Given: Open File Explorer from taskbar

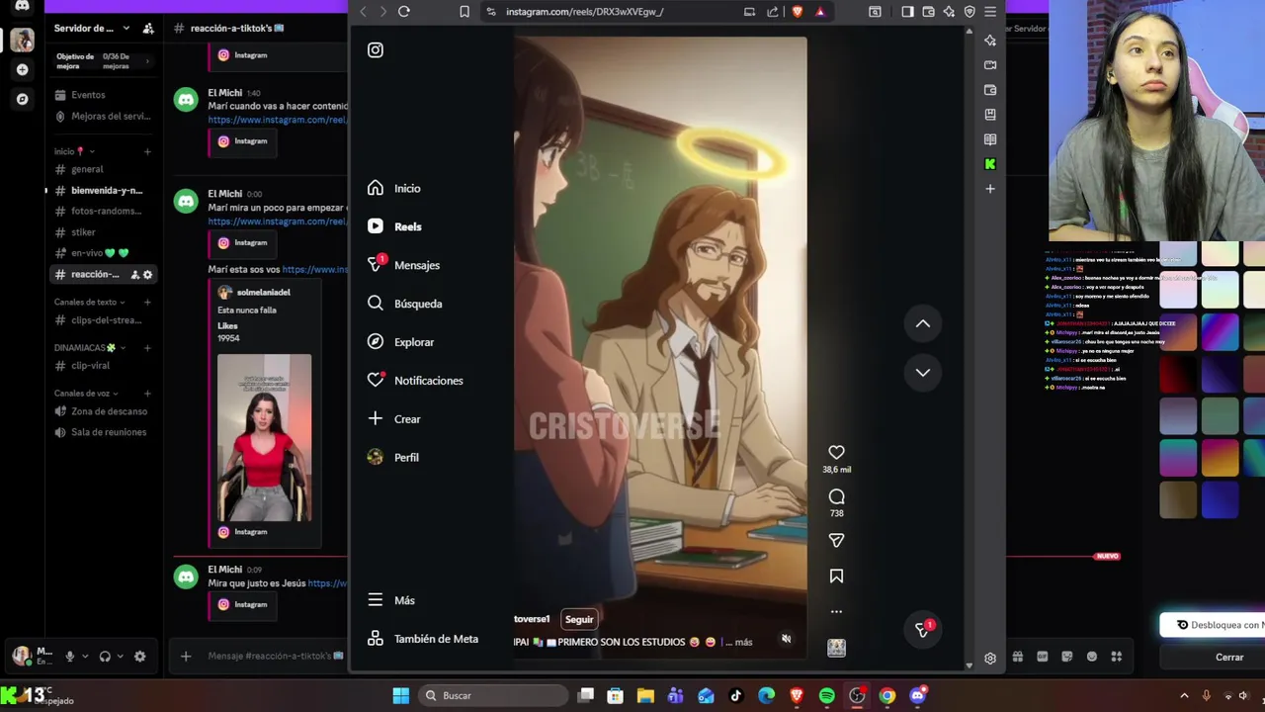Looking at the screenshot, I should [x=645, y=696].
